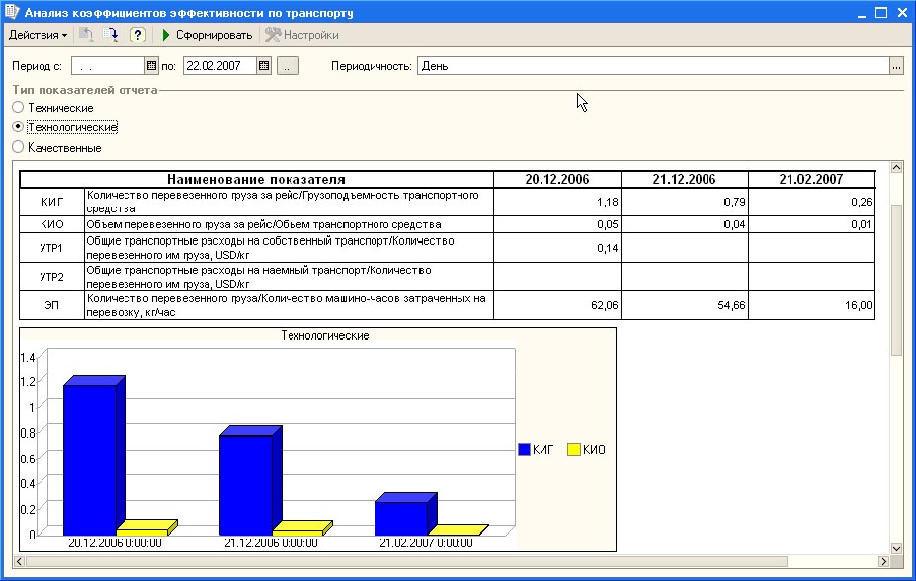916x581 pixels.
Task: Click the first toolbar icon after Действия
Action: tap(87, 35)
